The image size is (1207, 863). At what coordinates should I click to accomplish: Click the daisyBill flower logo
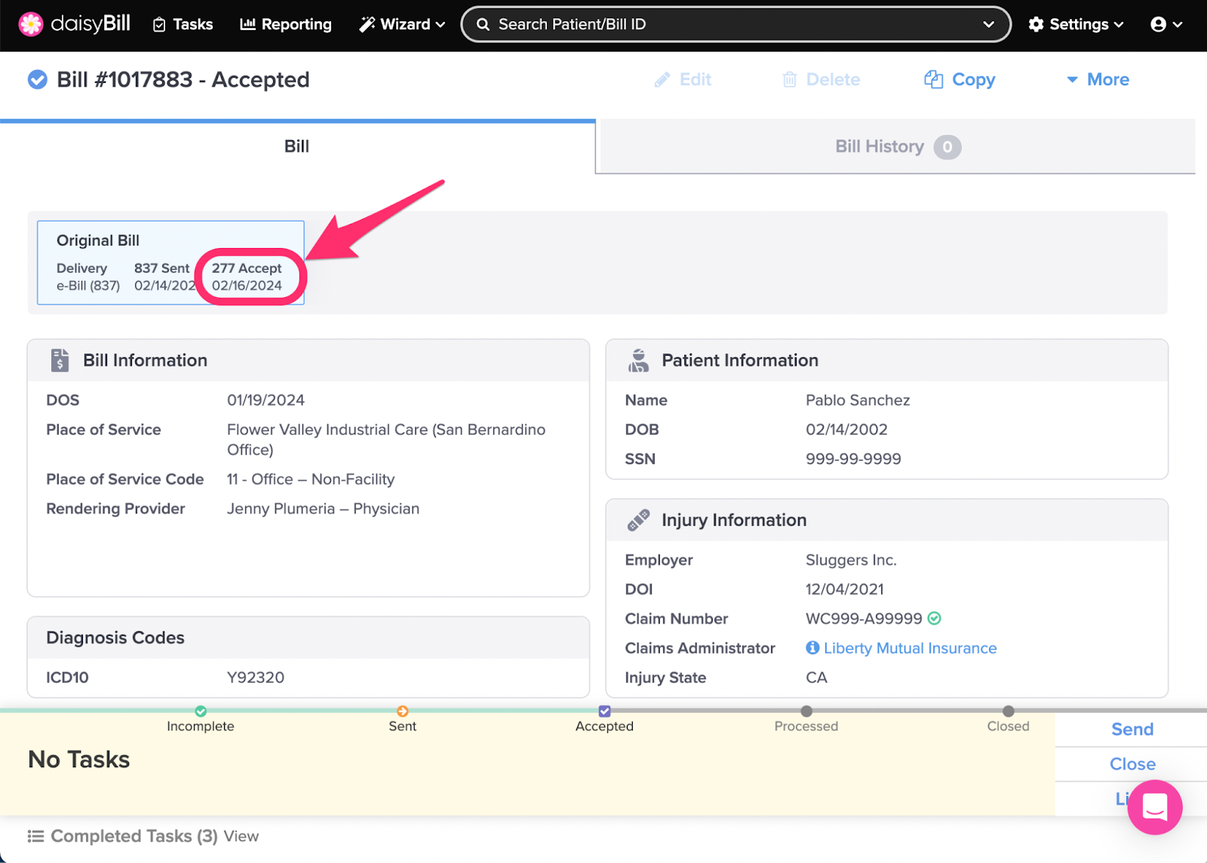[31, 24]
